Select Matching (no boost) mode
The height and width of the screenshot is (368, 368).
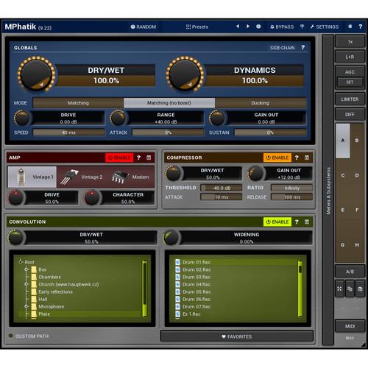[x=169, y=103]
